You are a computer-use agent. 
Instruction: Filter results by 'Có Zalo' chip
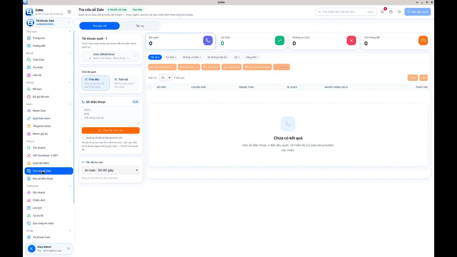171,57
